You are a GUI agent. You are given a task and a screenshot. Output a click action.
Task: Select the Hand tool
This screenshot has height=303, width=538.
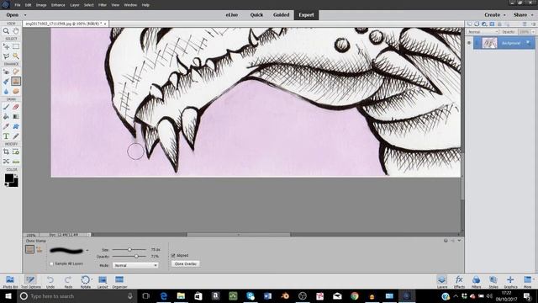(x=16, y=31)
